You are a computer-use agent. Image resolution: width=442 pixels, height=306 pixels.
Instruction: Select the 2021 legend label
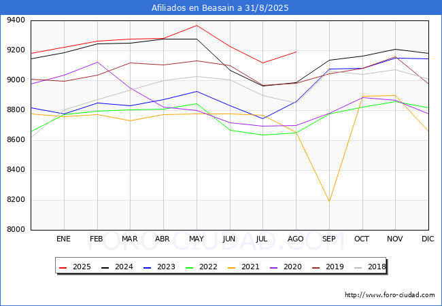(x=250, y=267)
